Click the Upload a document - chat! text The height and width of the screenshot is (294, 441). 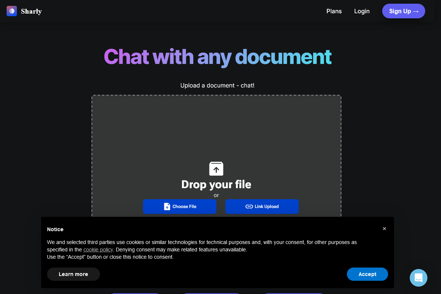click(217, 85)
